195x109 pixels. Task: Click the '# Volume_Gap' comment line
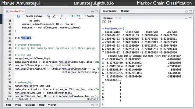pyautogui.click(x=23, y=82)
